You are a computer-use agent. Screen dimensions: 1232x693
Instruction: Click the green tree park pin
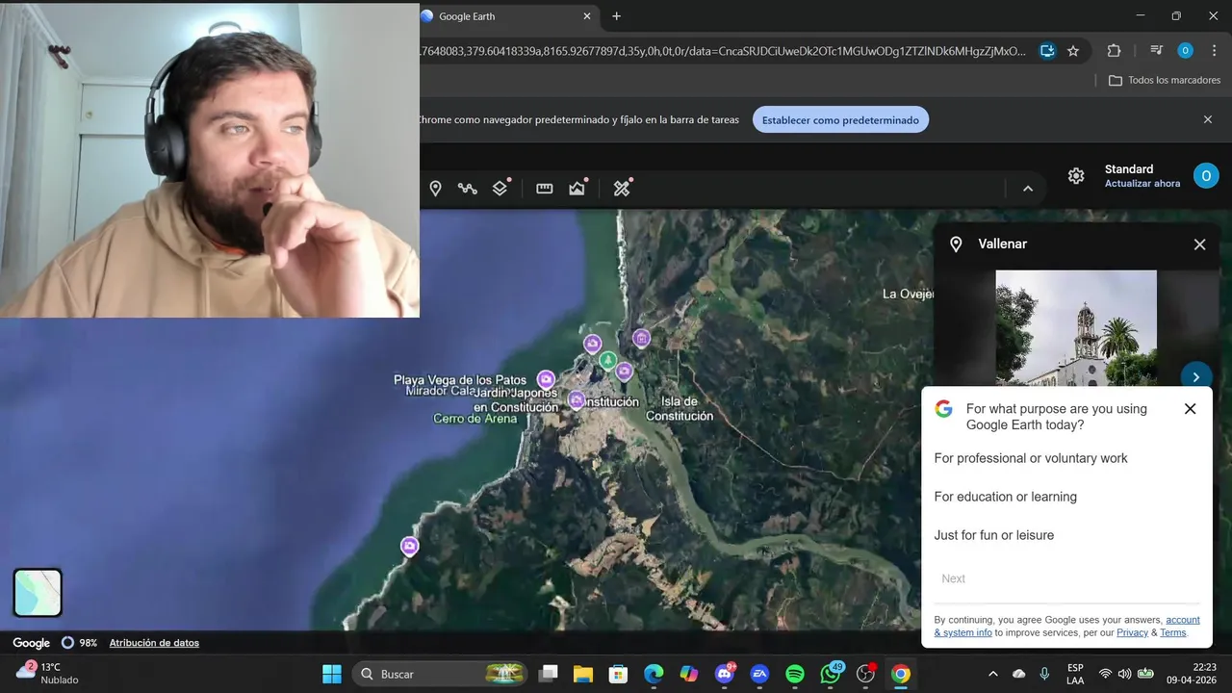click(607, 361)
